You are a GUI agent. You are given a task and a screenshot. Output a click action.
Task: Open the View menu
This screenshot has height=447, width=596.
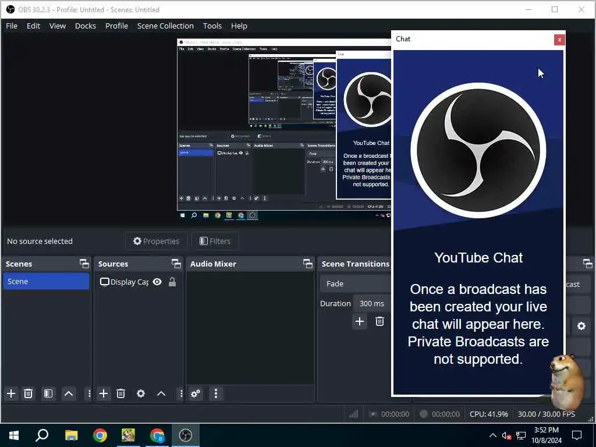(58, 26)
